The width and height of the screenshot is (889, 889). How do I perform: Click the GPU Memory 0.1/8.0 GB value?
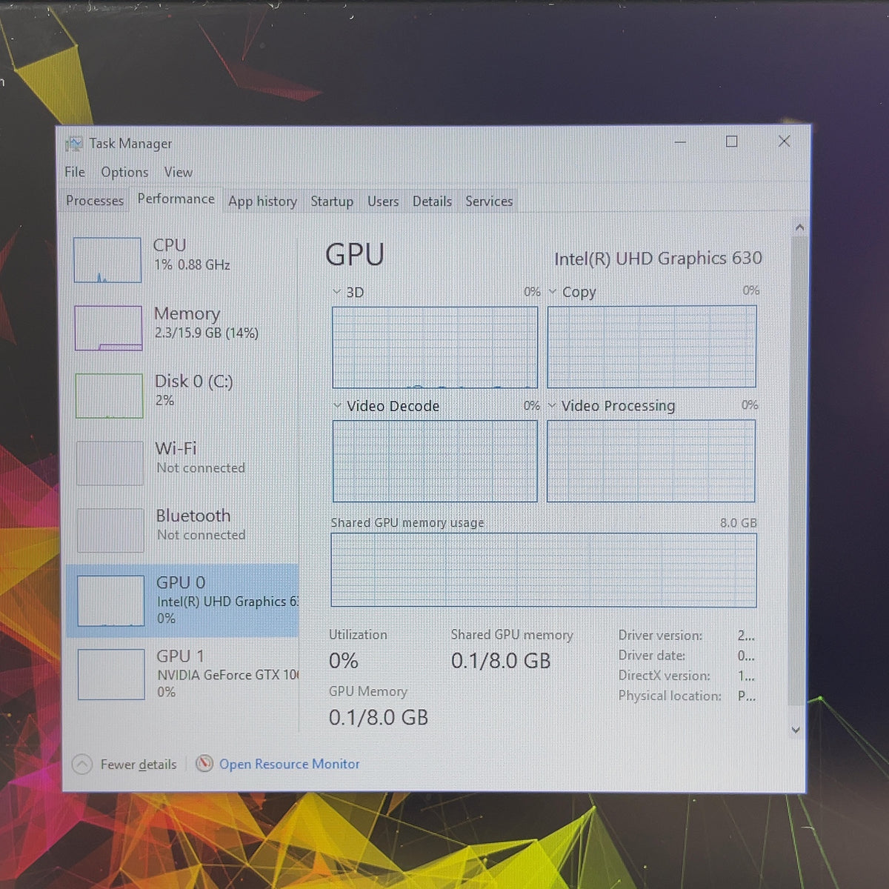point(379,717)
